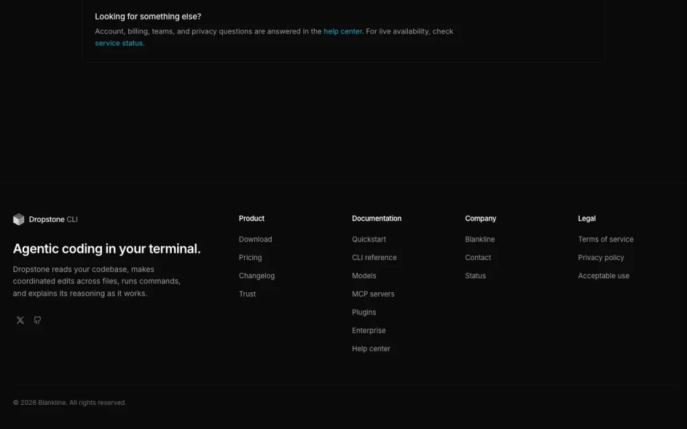This screenshot has height=429, width=687.
Task: Click the "Legal" column heading
Action: coord(586,219)
